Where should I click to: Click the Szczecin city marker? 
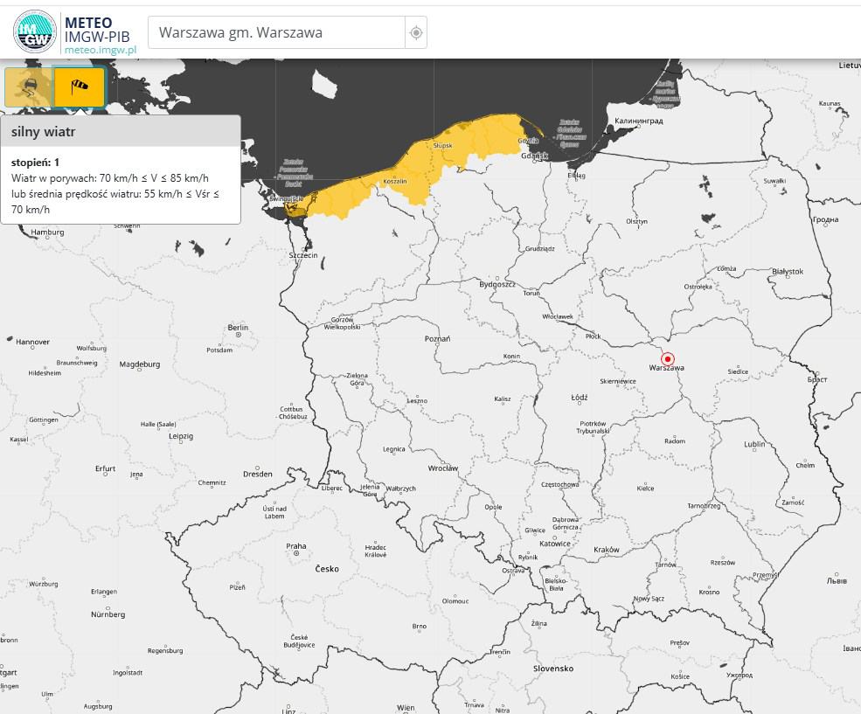coord(303,254)
